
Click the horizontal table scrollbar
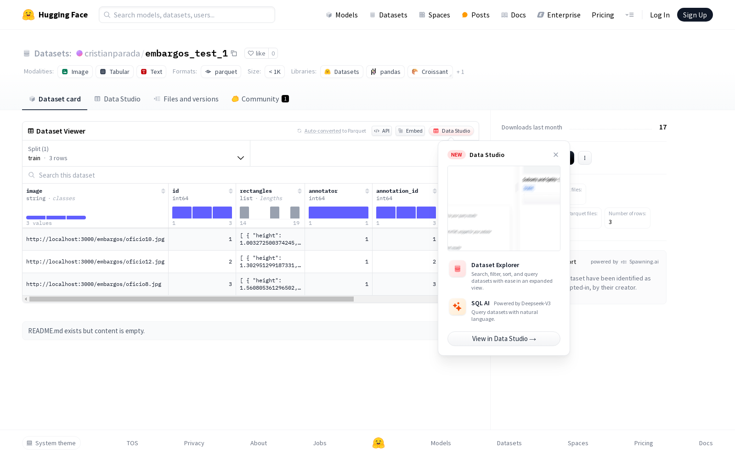point(192,299)
